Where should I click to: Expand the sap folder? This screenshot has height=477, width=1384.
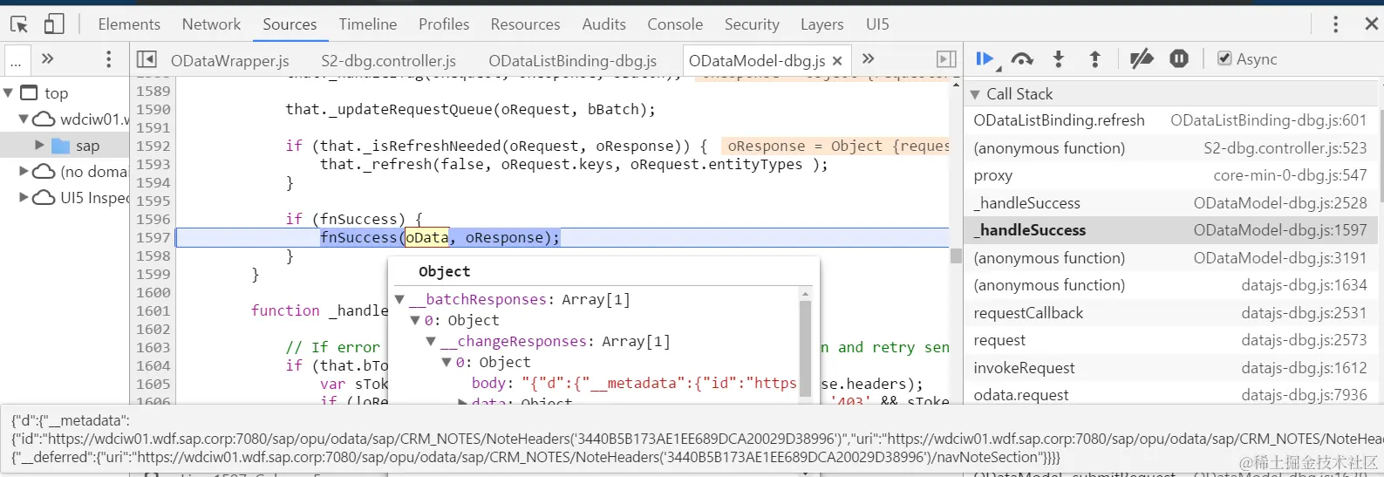click(x=39, y=145)
